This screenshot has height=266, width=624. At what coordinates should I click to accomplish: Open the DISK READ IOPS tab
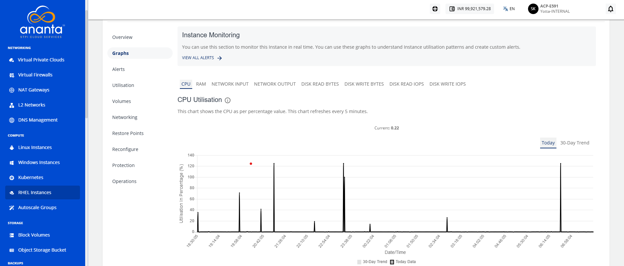[x=407, y=84]
